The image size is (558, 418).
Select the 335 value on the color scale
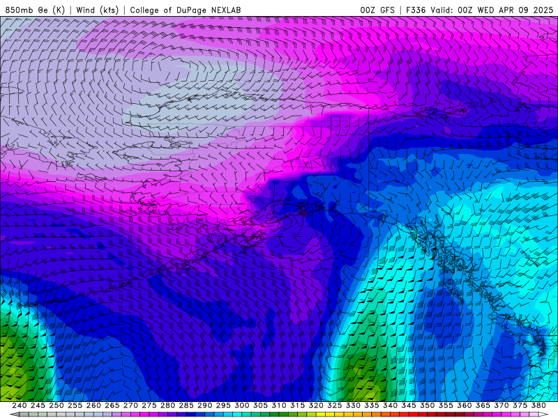point(372,405)
